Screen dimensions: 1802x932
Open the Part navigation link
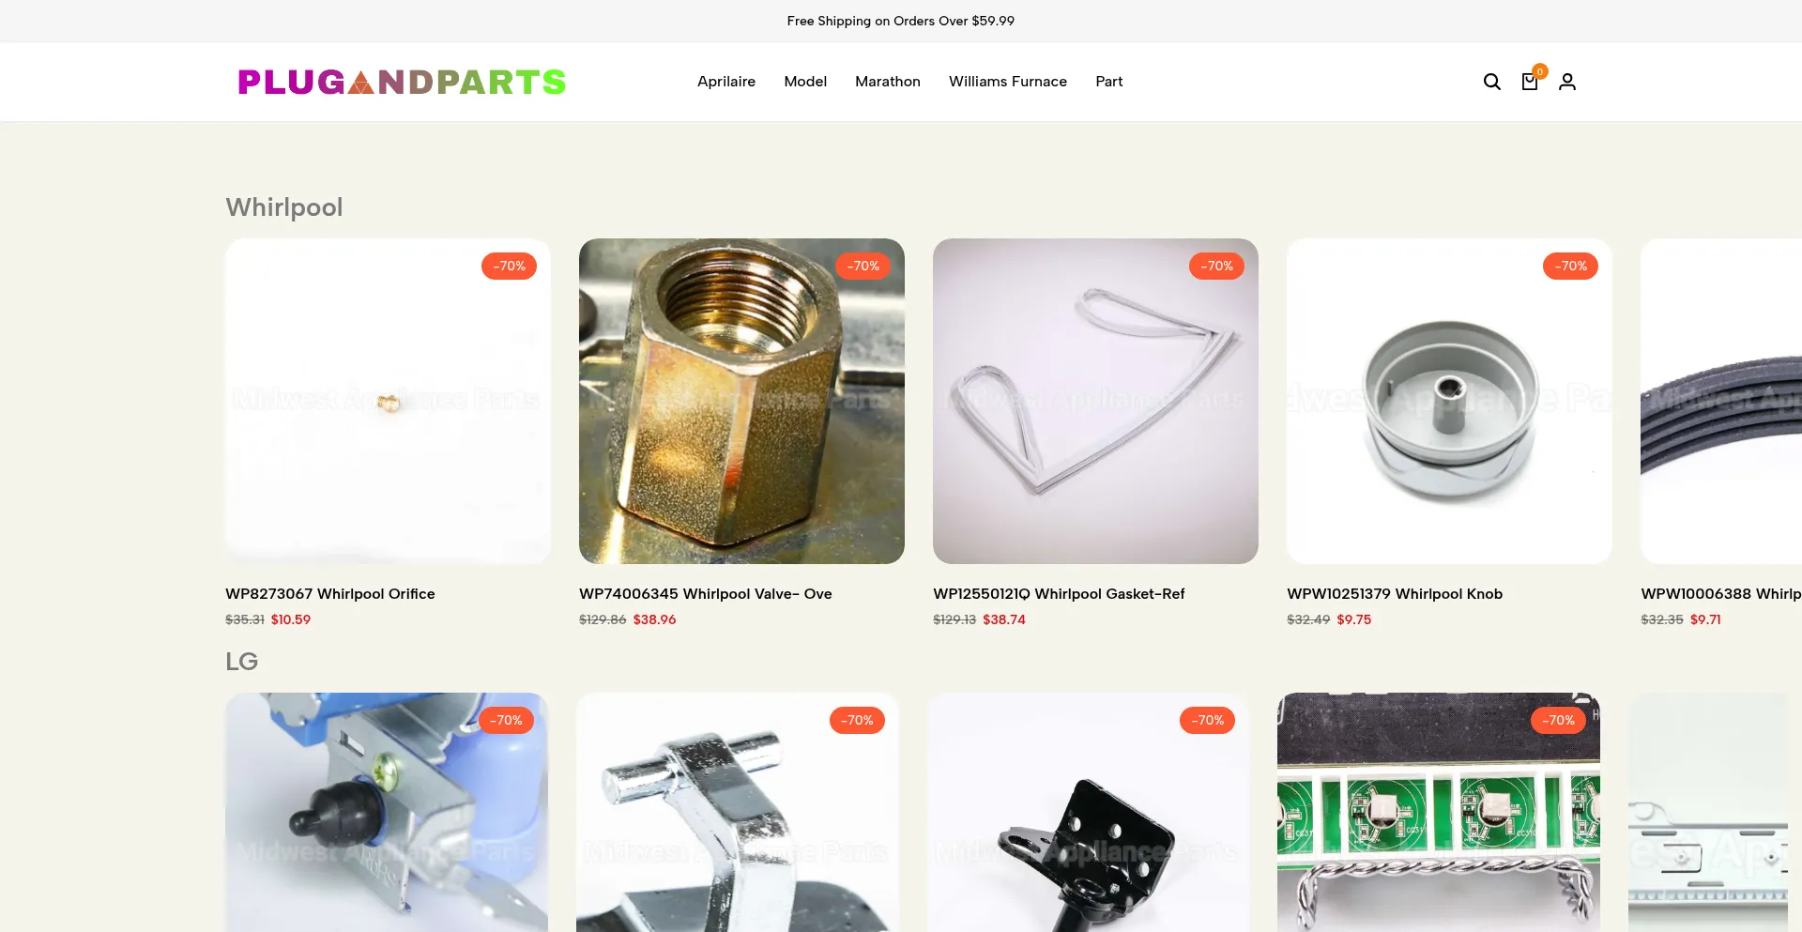[1109, 82]
